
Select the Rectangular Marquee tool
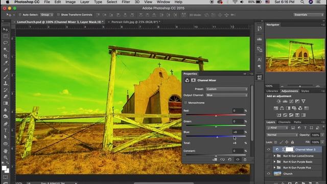point(6,36)
